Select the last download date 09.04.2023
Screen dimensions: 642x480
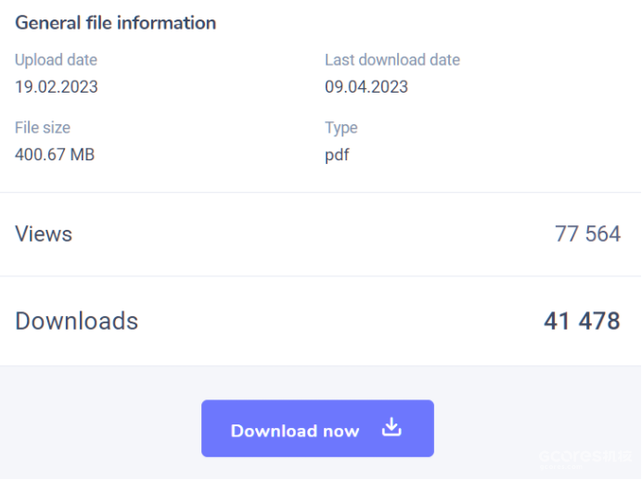tap(366, 87)
